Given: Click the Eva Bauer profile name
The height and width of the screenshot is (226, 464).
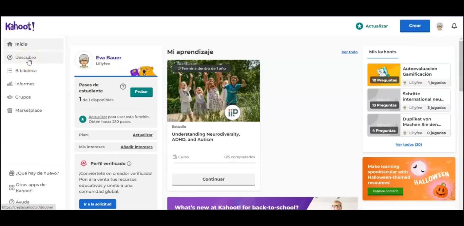Looking at the screenshot, I should click(109, 58).
